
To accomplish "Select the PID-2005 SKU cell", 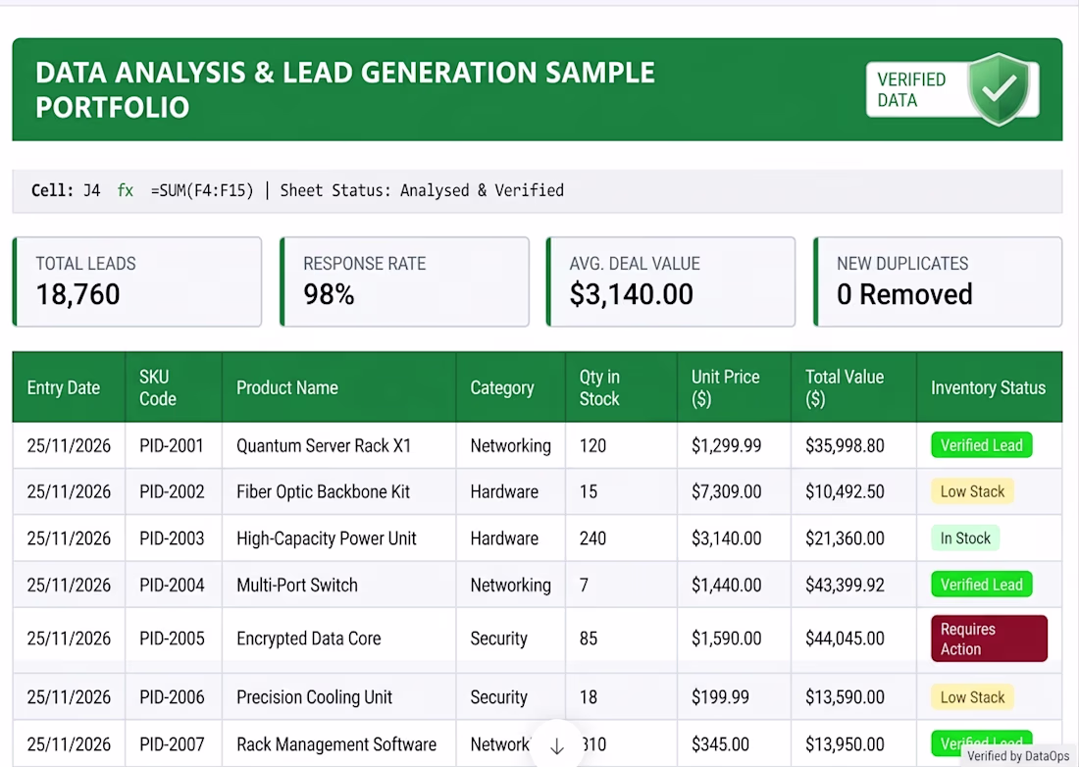I will pos(172,639).
